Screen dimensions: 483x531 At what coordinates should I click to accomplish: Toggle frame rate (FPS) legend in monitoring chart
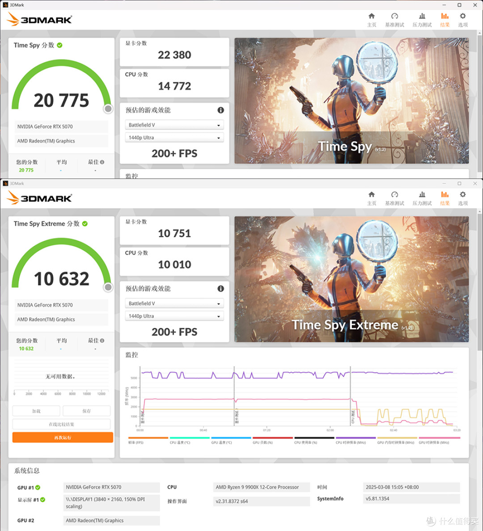[148, 440]
